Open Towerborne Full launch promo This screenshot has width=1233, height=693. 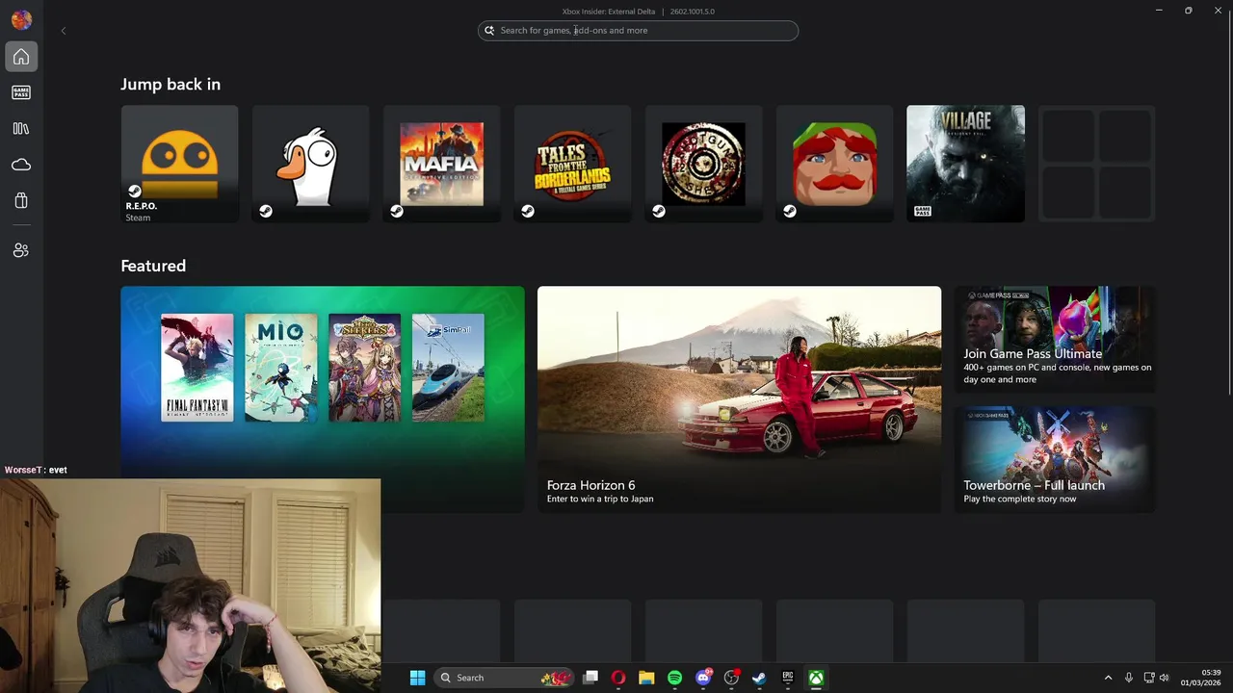click(x=1055, y=459)
